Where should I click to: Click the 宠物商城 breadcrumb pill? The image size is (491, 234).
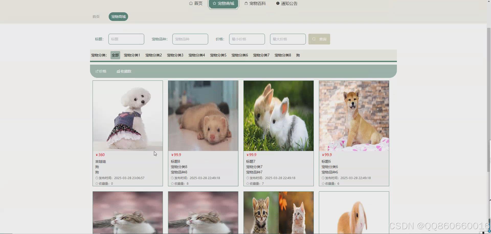coord(118,17)
